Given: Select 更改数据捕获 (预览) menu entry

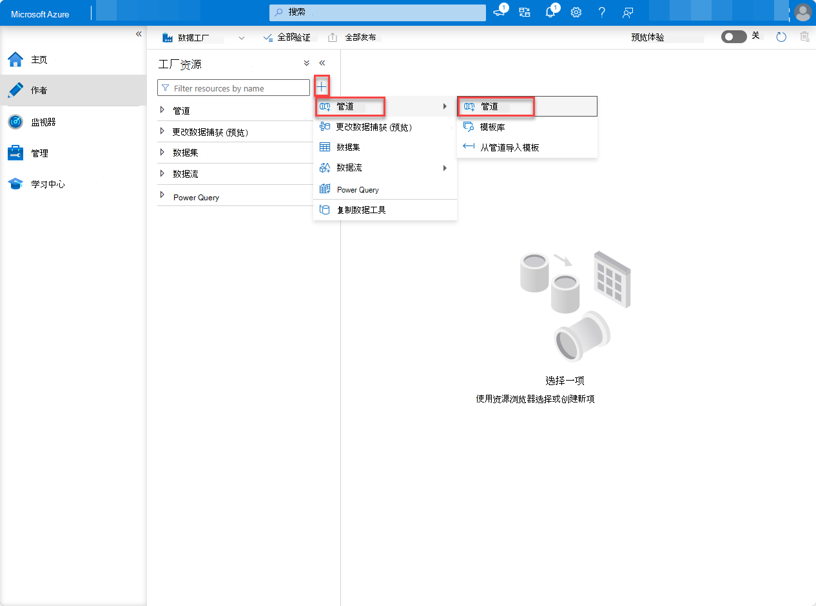Looking at the screenshot, I should (x=385, y=127).
